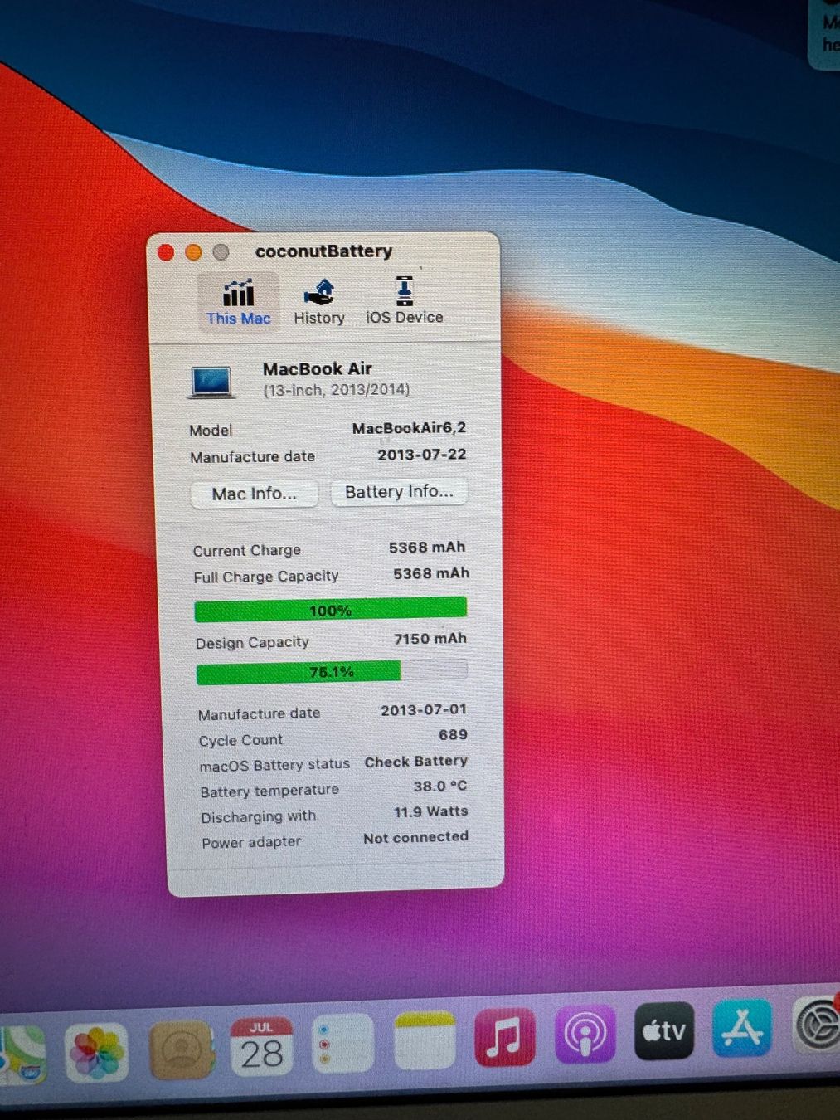The image size is (840, 1120).
Task: Click the Cycle Count value 689
Action: (x=453, y=735)
